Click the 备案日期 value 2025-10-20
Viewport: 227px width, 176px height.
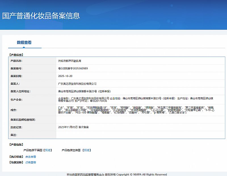[x=65, y=76]
